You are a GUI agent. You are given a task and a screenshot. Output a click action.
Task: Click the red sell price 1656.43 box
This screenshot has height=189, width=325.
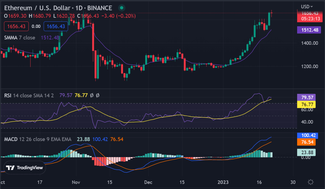point(16,26)
